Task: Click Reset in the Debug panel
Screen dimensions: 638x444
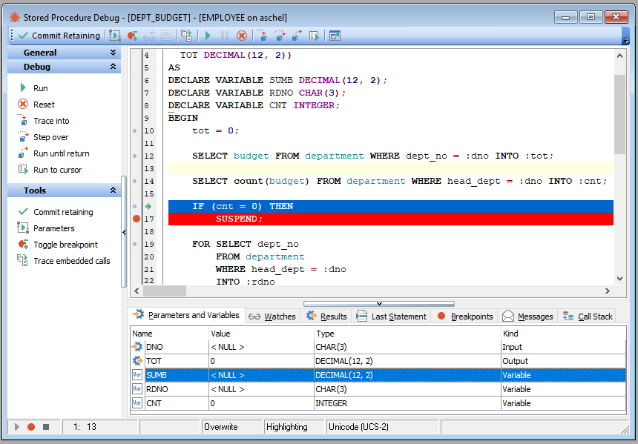Action: (40, 105)
